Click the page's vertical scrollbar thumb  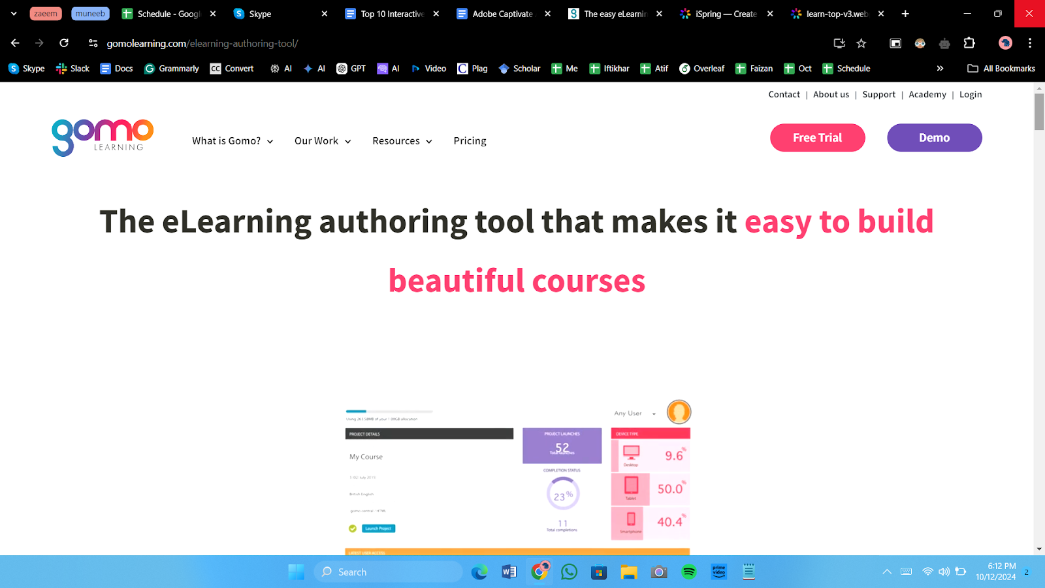(1039, 112)
